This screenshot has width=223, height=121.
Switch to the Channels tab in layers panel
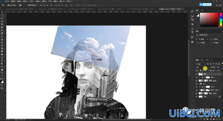point(202,60)
